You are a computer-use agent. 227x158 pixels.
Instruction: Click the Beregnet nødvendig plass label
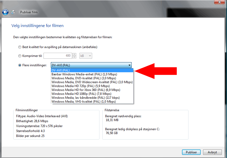point(123,116)
